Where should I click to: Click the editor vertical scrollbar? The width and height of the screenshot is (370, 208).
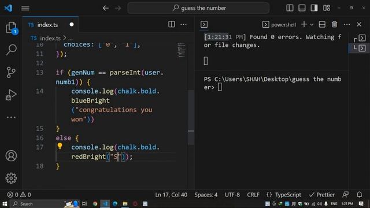(191, 117)
